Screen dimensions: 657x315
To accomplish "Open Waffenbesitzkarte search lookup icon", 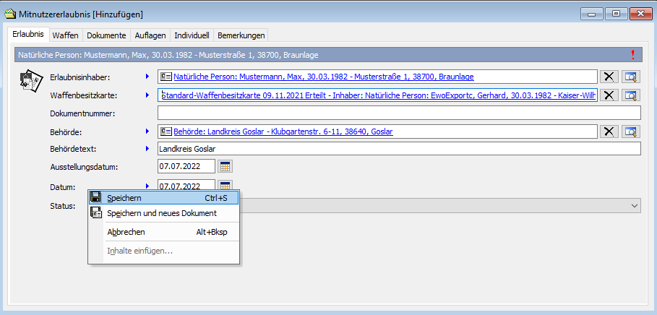I will coord(632,95).
